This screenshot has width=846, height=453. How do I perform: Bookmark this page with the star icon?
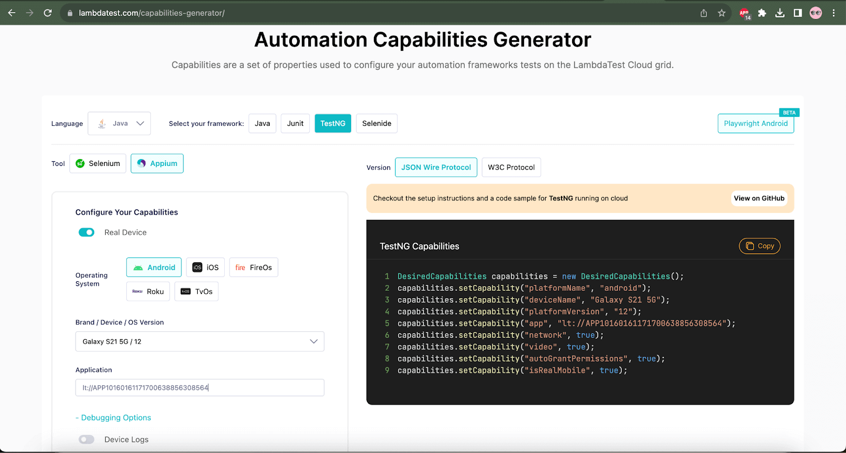tap(721, 13)
